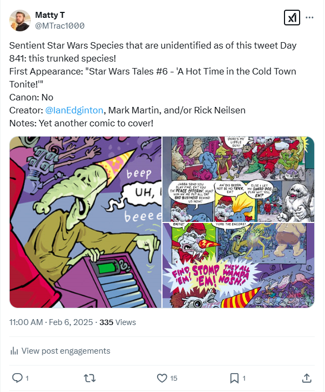Click the like count of 15

tap(174, 379)
